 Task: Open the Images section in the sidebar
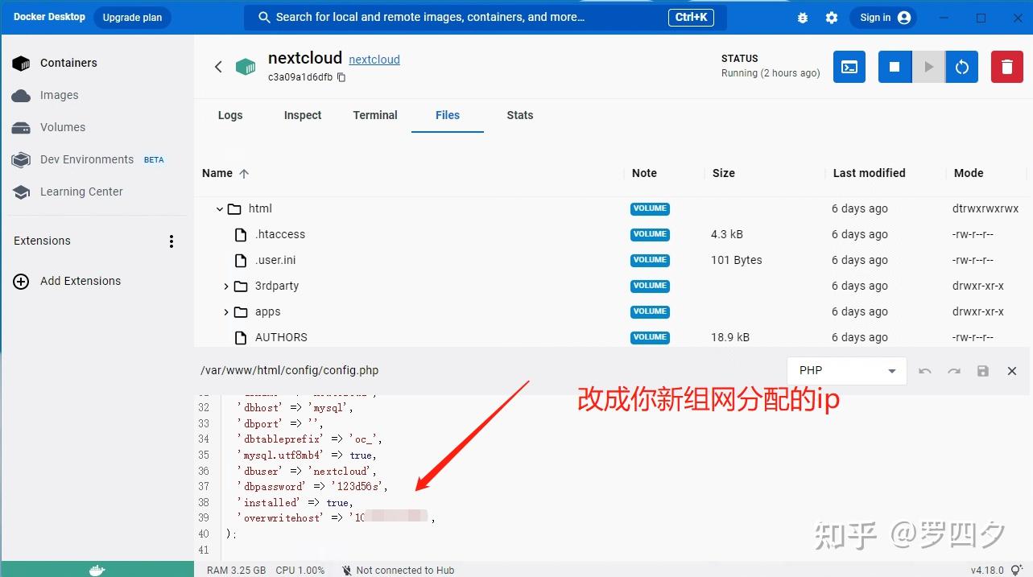(x=59, y=95)
